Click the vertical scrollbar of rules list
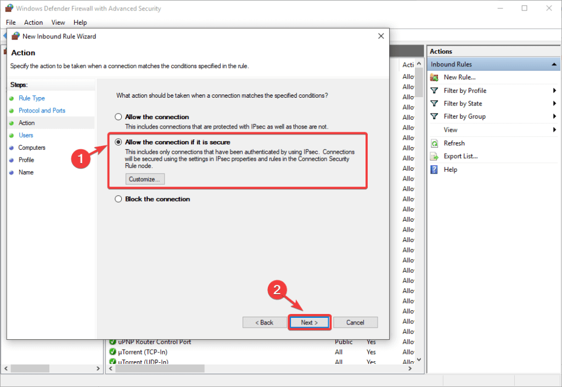The image size is (562, 387). [x=419, y=220]
